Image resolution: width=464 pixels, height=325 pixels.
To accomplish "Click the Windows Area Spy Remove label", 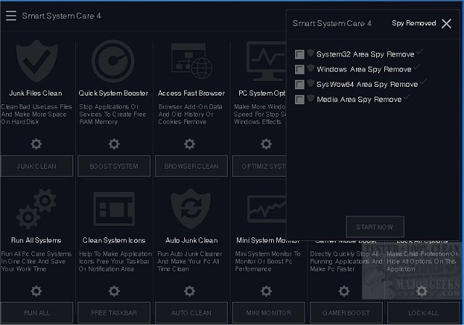I will click(x=364, y=69).
